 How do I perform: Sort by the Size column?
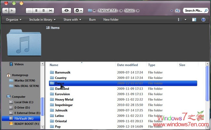[182, 65]
